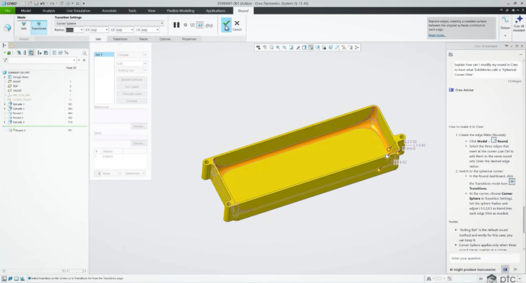This screenshot has width=526, height=283.
Task: Click the Refit view icon in graphics toolbar
Action: coord(271,48)
